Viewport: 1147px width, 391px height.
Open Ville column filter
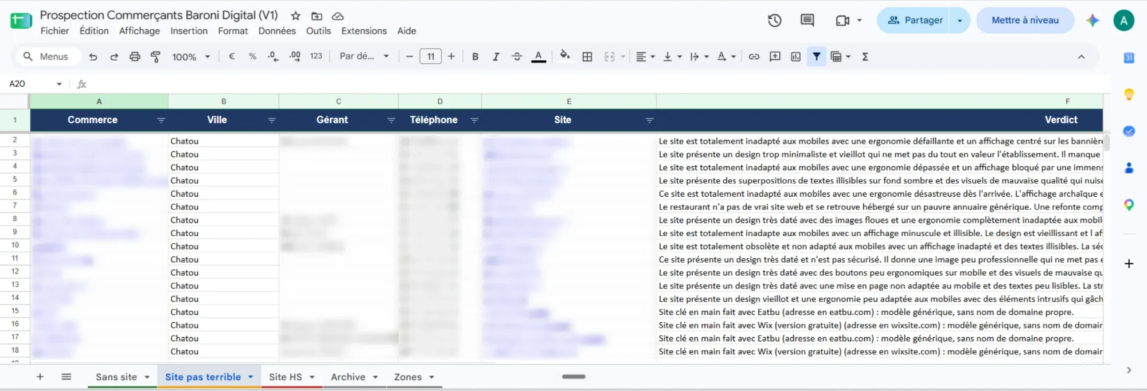(x=272, y=120)
